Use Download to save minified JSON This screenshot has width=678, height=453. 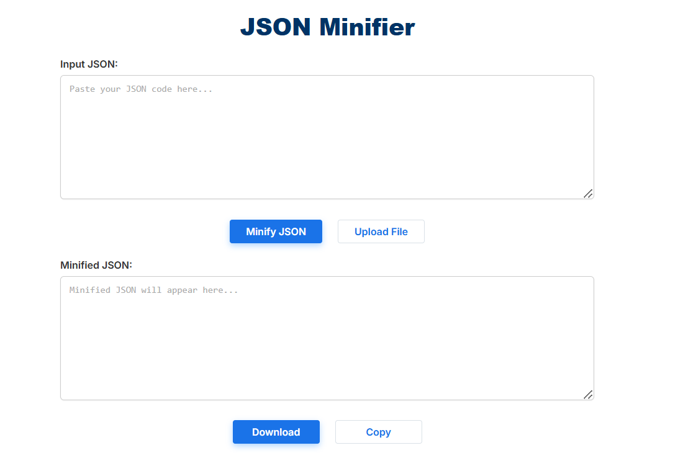(276, 432)
